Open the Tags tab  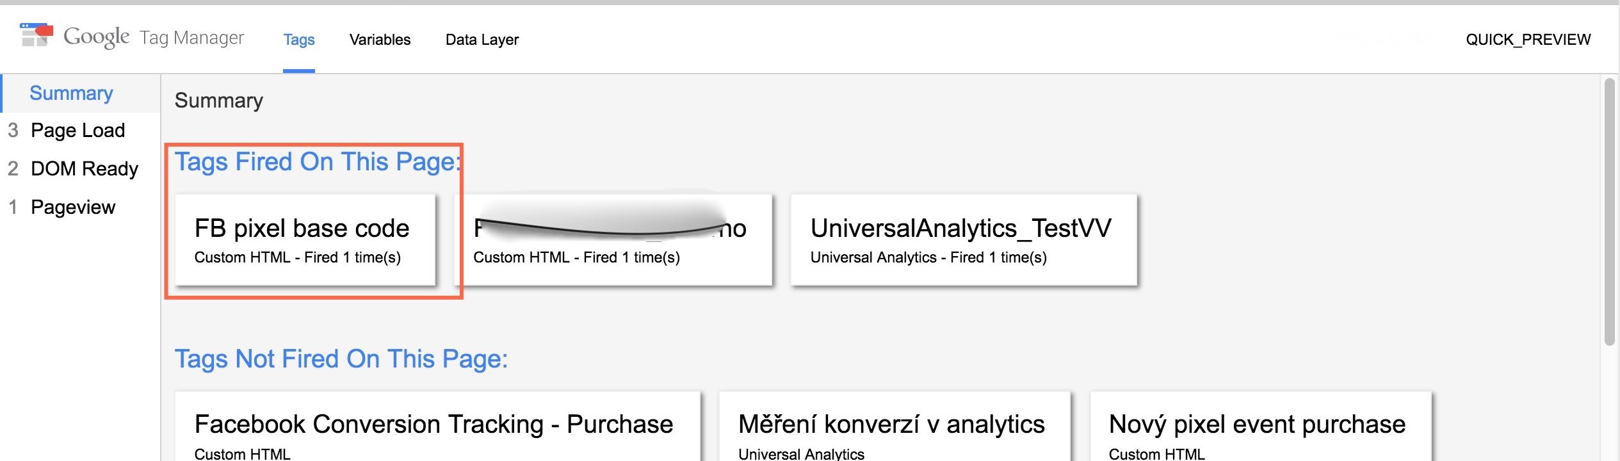tap(299, 40)
